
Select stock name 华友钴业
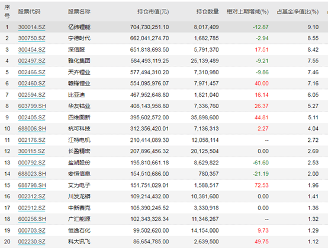(x=79, y=106)
